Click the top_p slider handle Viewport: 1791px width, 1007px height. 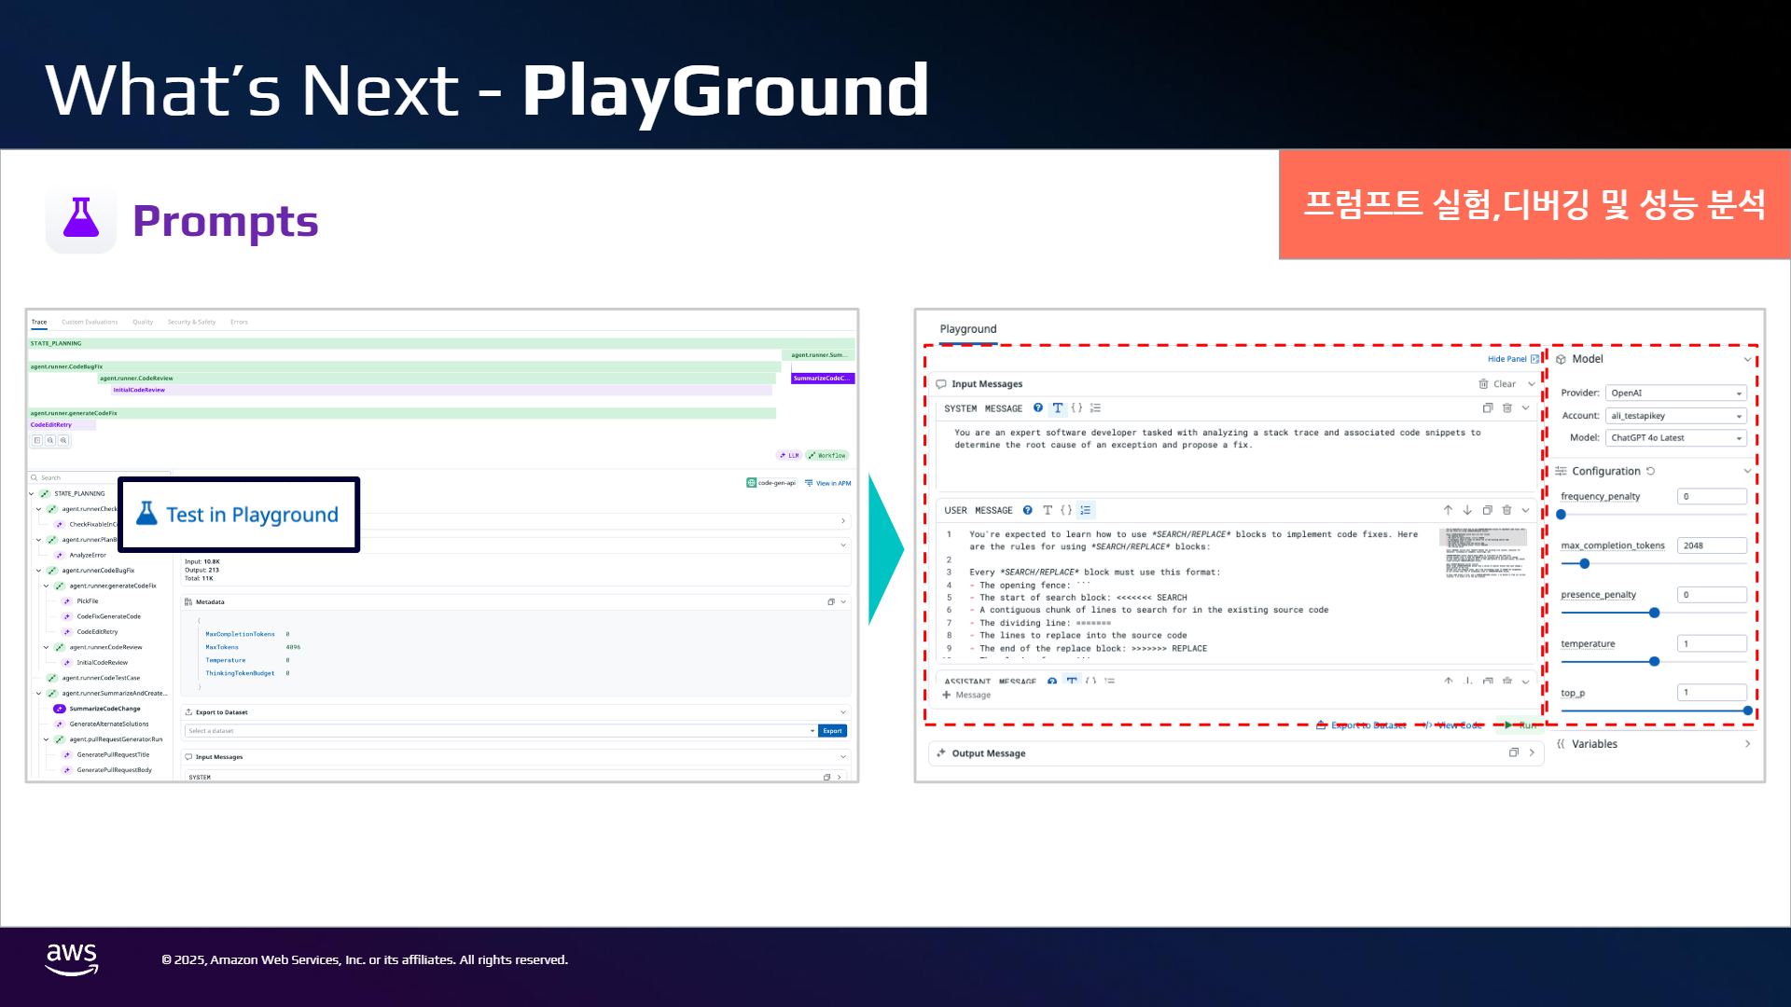[x=1747, y=710]
